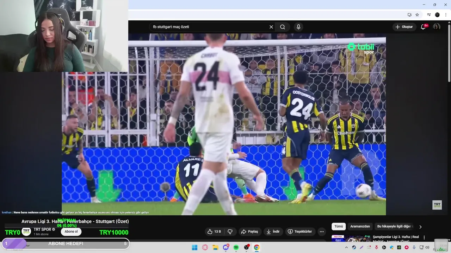Click the Paylaş share button
The image size is (451, 253).
coord(249,232)
